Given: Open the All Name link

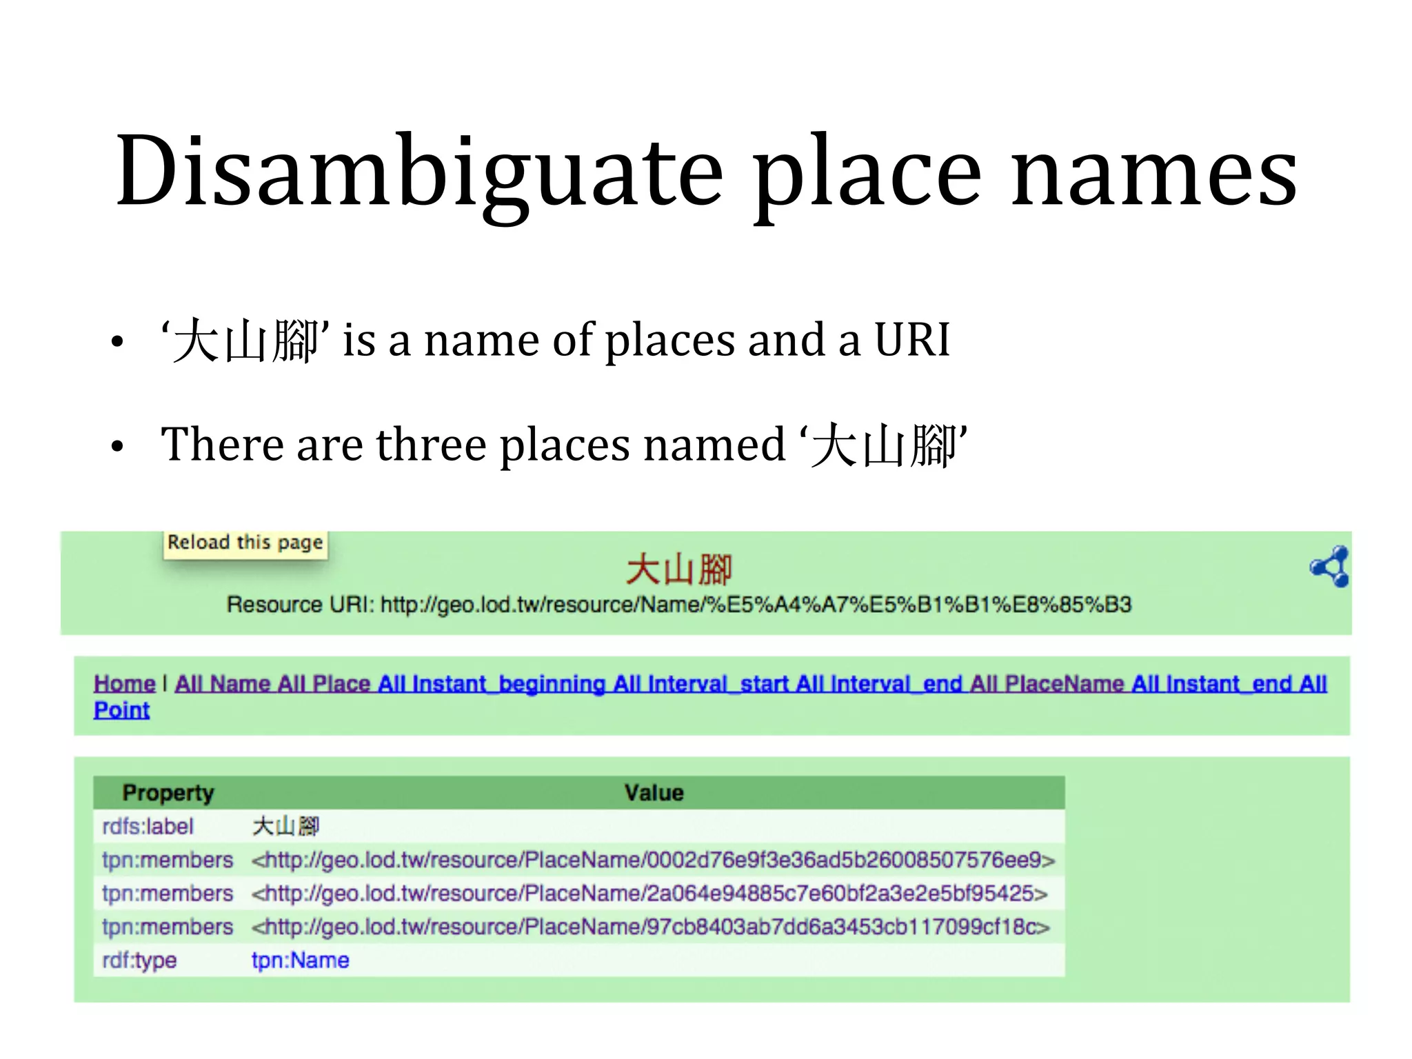Looking at the screenshot, I should [x=221, y=683].
